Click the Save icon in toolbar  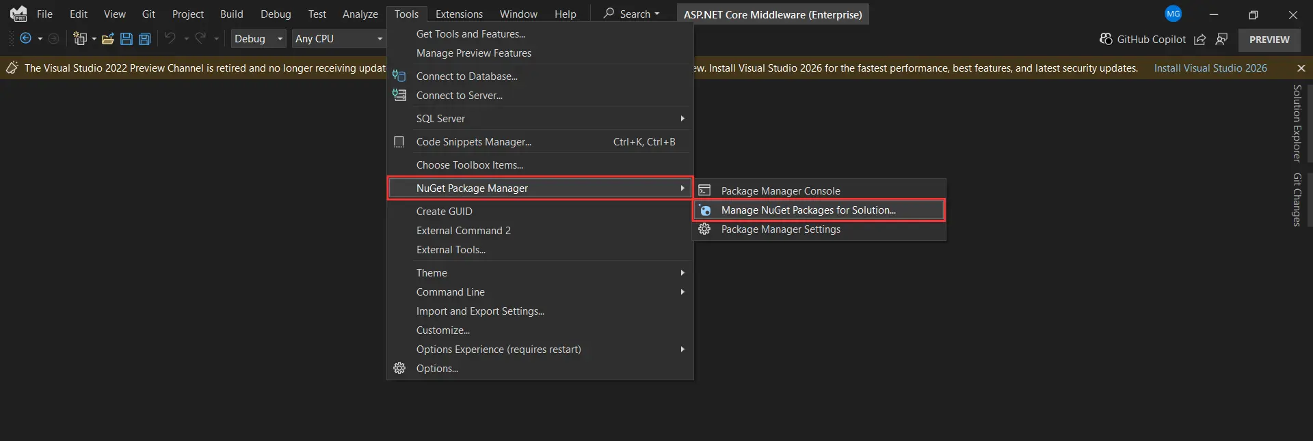tap(127, 39)
